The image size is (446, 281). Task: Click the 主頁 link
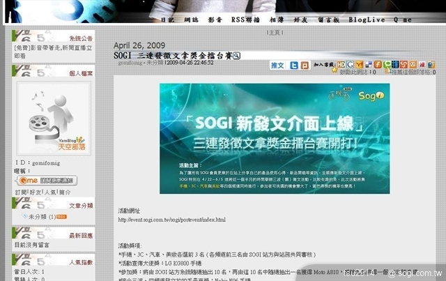point(275,33)
